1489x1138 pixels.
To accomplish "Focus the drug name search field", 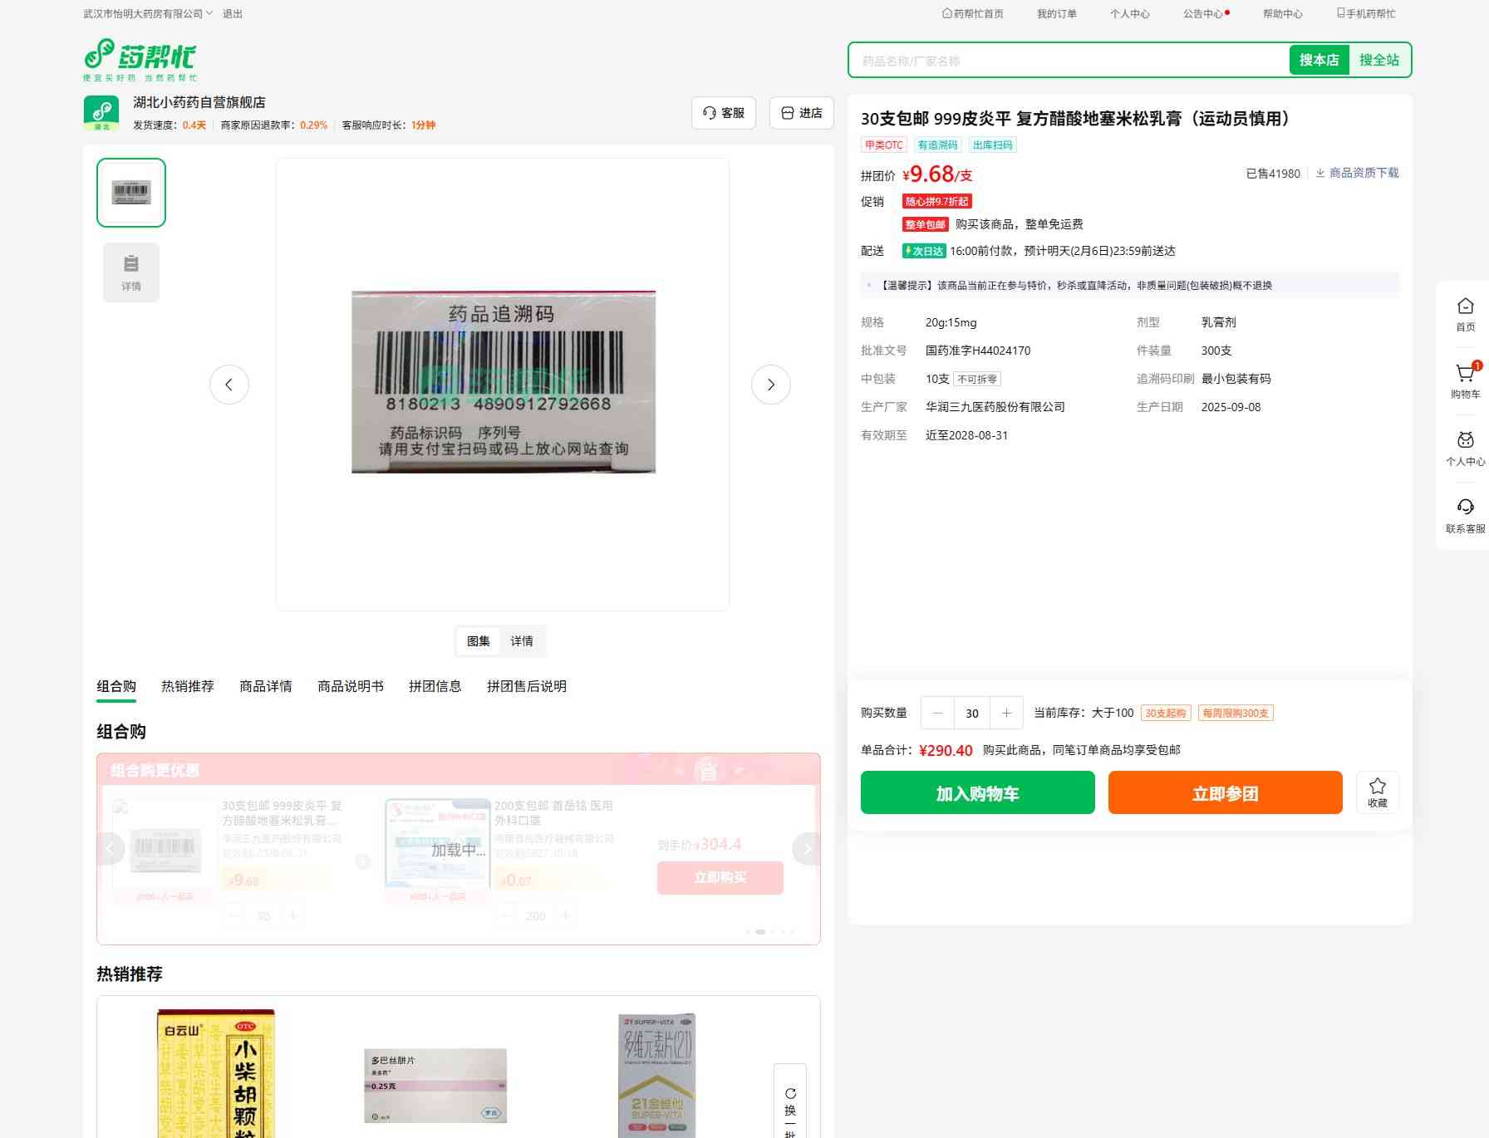I will pos(1069,61).
